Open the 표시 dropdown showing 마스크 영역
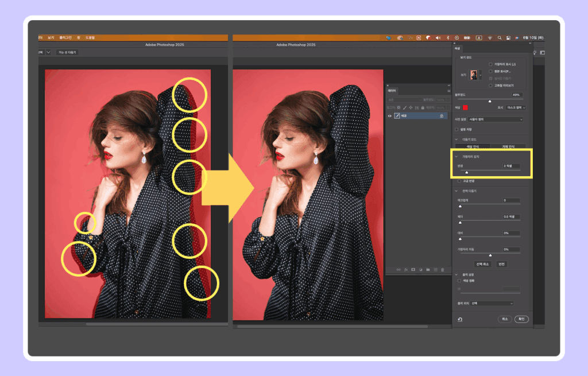 click(x=516, y=107)
